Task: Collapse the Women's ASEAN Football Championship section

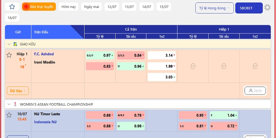Action: [9, 105]
